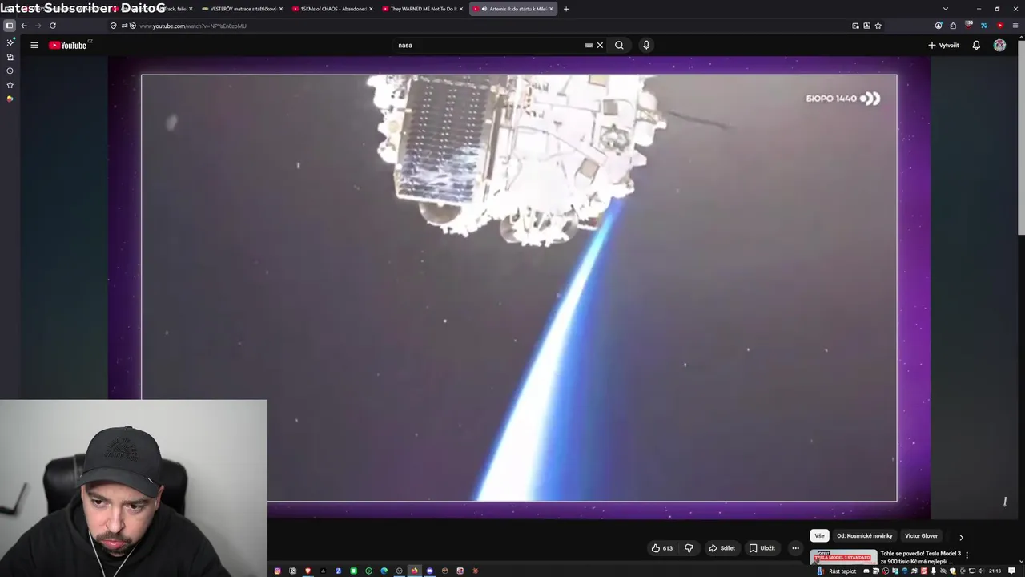Toggle the browser sidebar panel button
The width and height of the screenshot is (1025, 577).
[x=10, y=26]
